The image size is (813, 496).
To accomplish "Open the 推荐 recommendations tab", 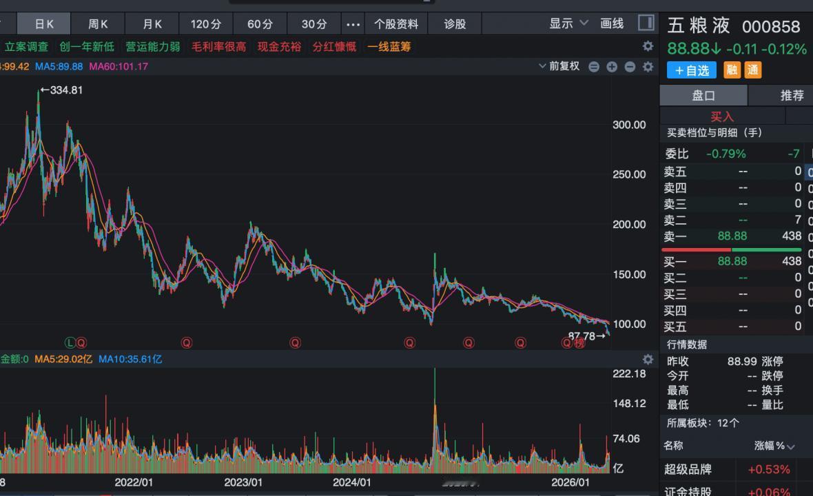I will [x=792, y=95].
